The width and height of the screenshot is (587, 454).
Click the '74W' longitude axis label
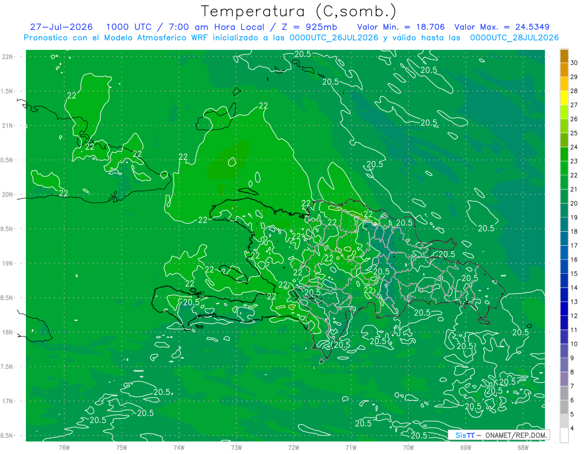tap(179, 447)
